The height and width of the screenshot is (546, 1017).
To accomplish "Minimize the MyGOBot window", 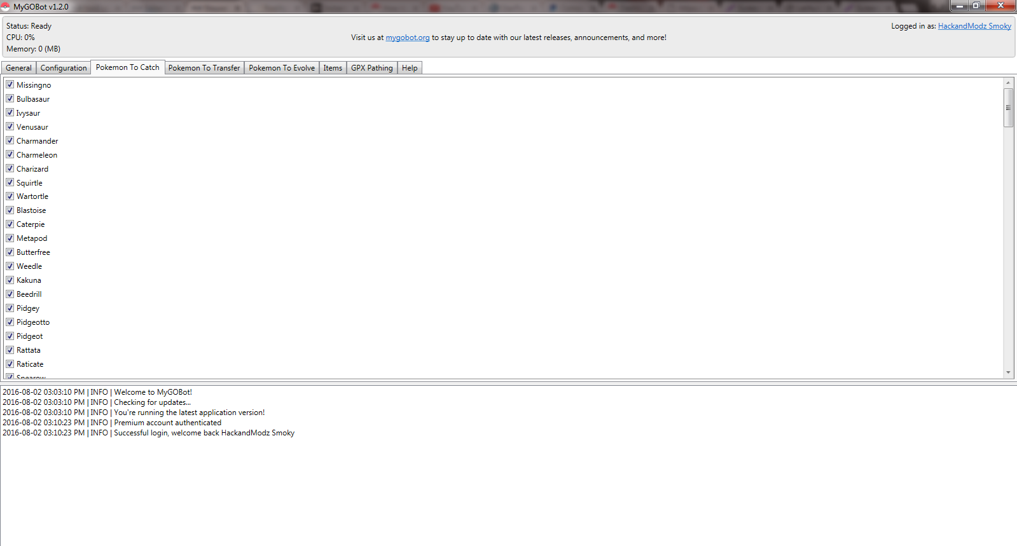I will tap(960, 6).
